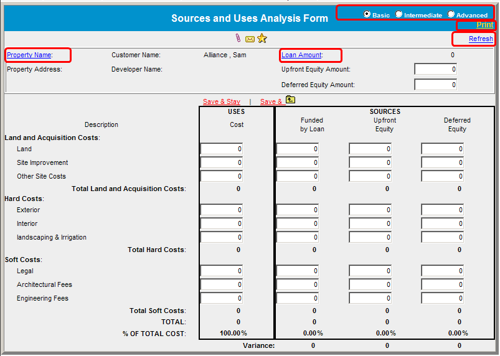
Task: Click the paperclip attachment icon
Action: (238, 38)
